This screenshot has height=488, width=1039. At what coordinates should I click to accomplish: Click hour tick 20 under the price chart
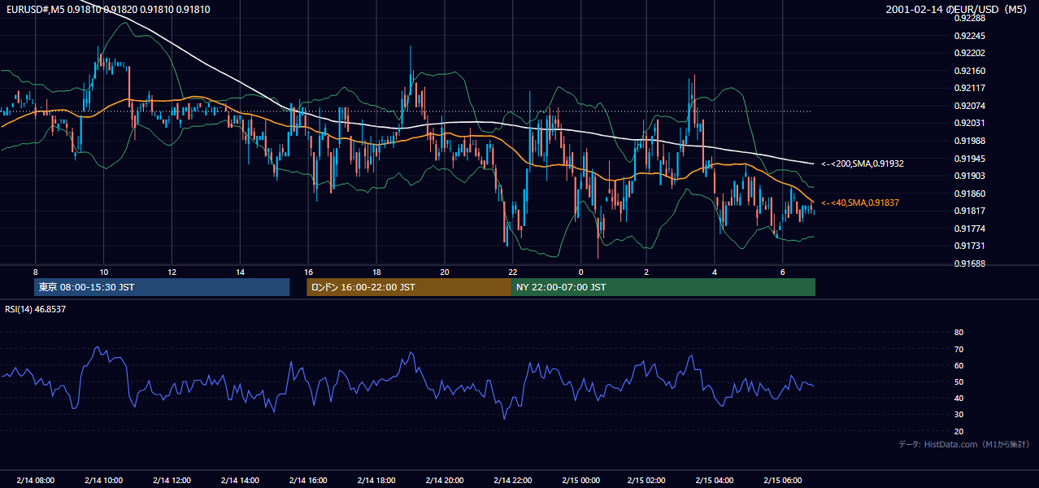444,272
